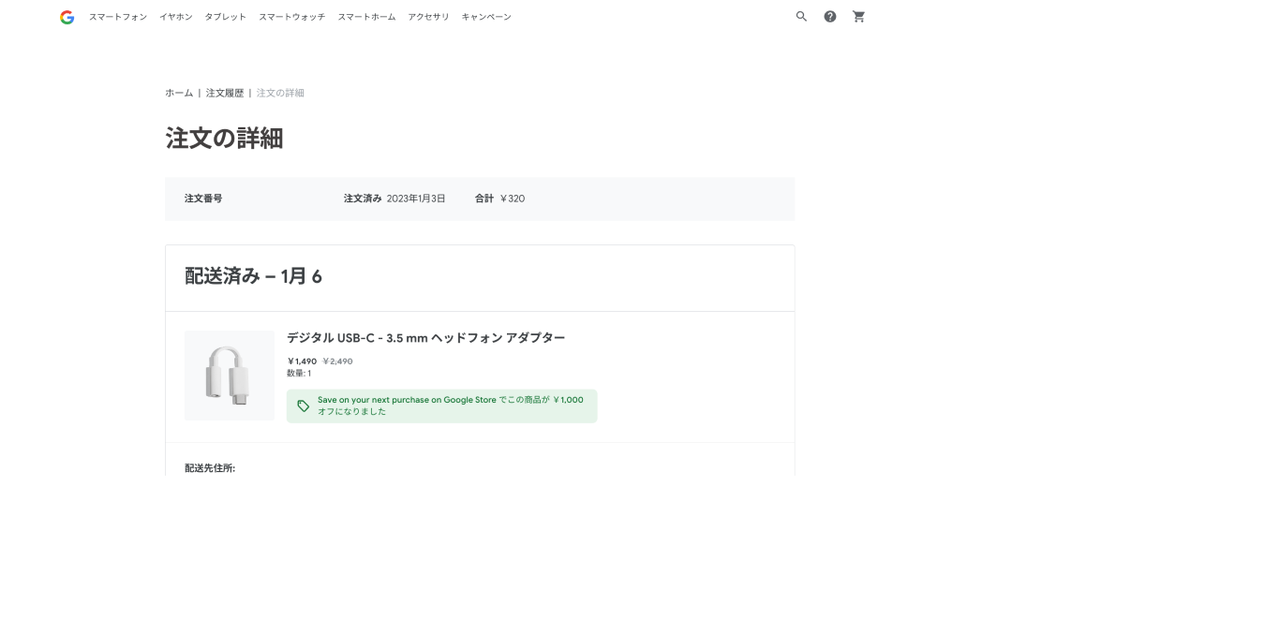Click the total amount ￥320
Screen dimensions: 1280x634
[x=513, y=199]
